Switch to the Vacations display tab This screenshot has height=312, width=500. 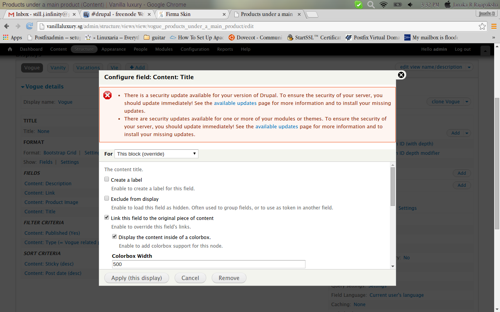[x=88, y=68]
